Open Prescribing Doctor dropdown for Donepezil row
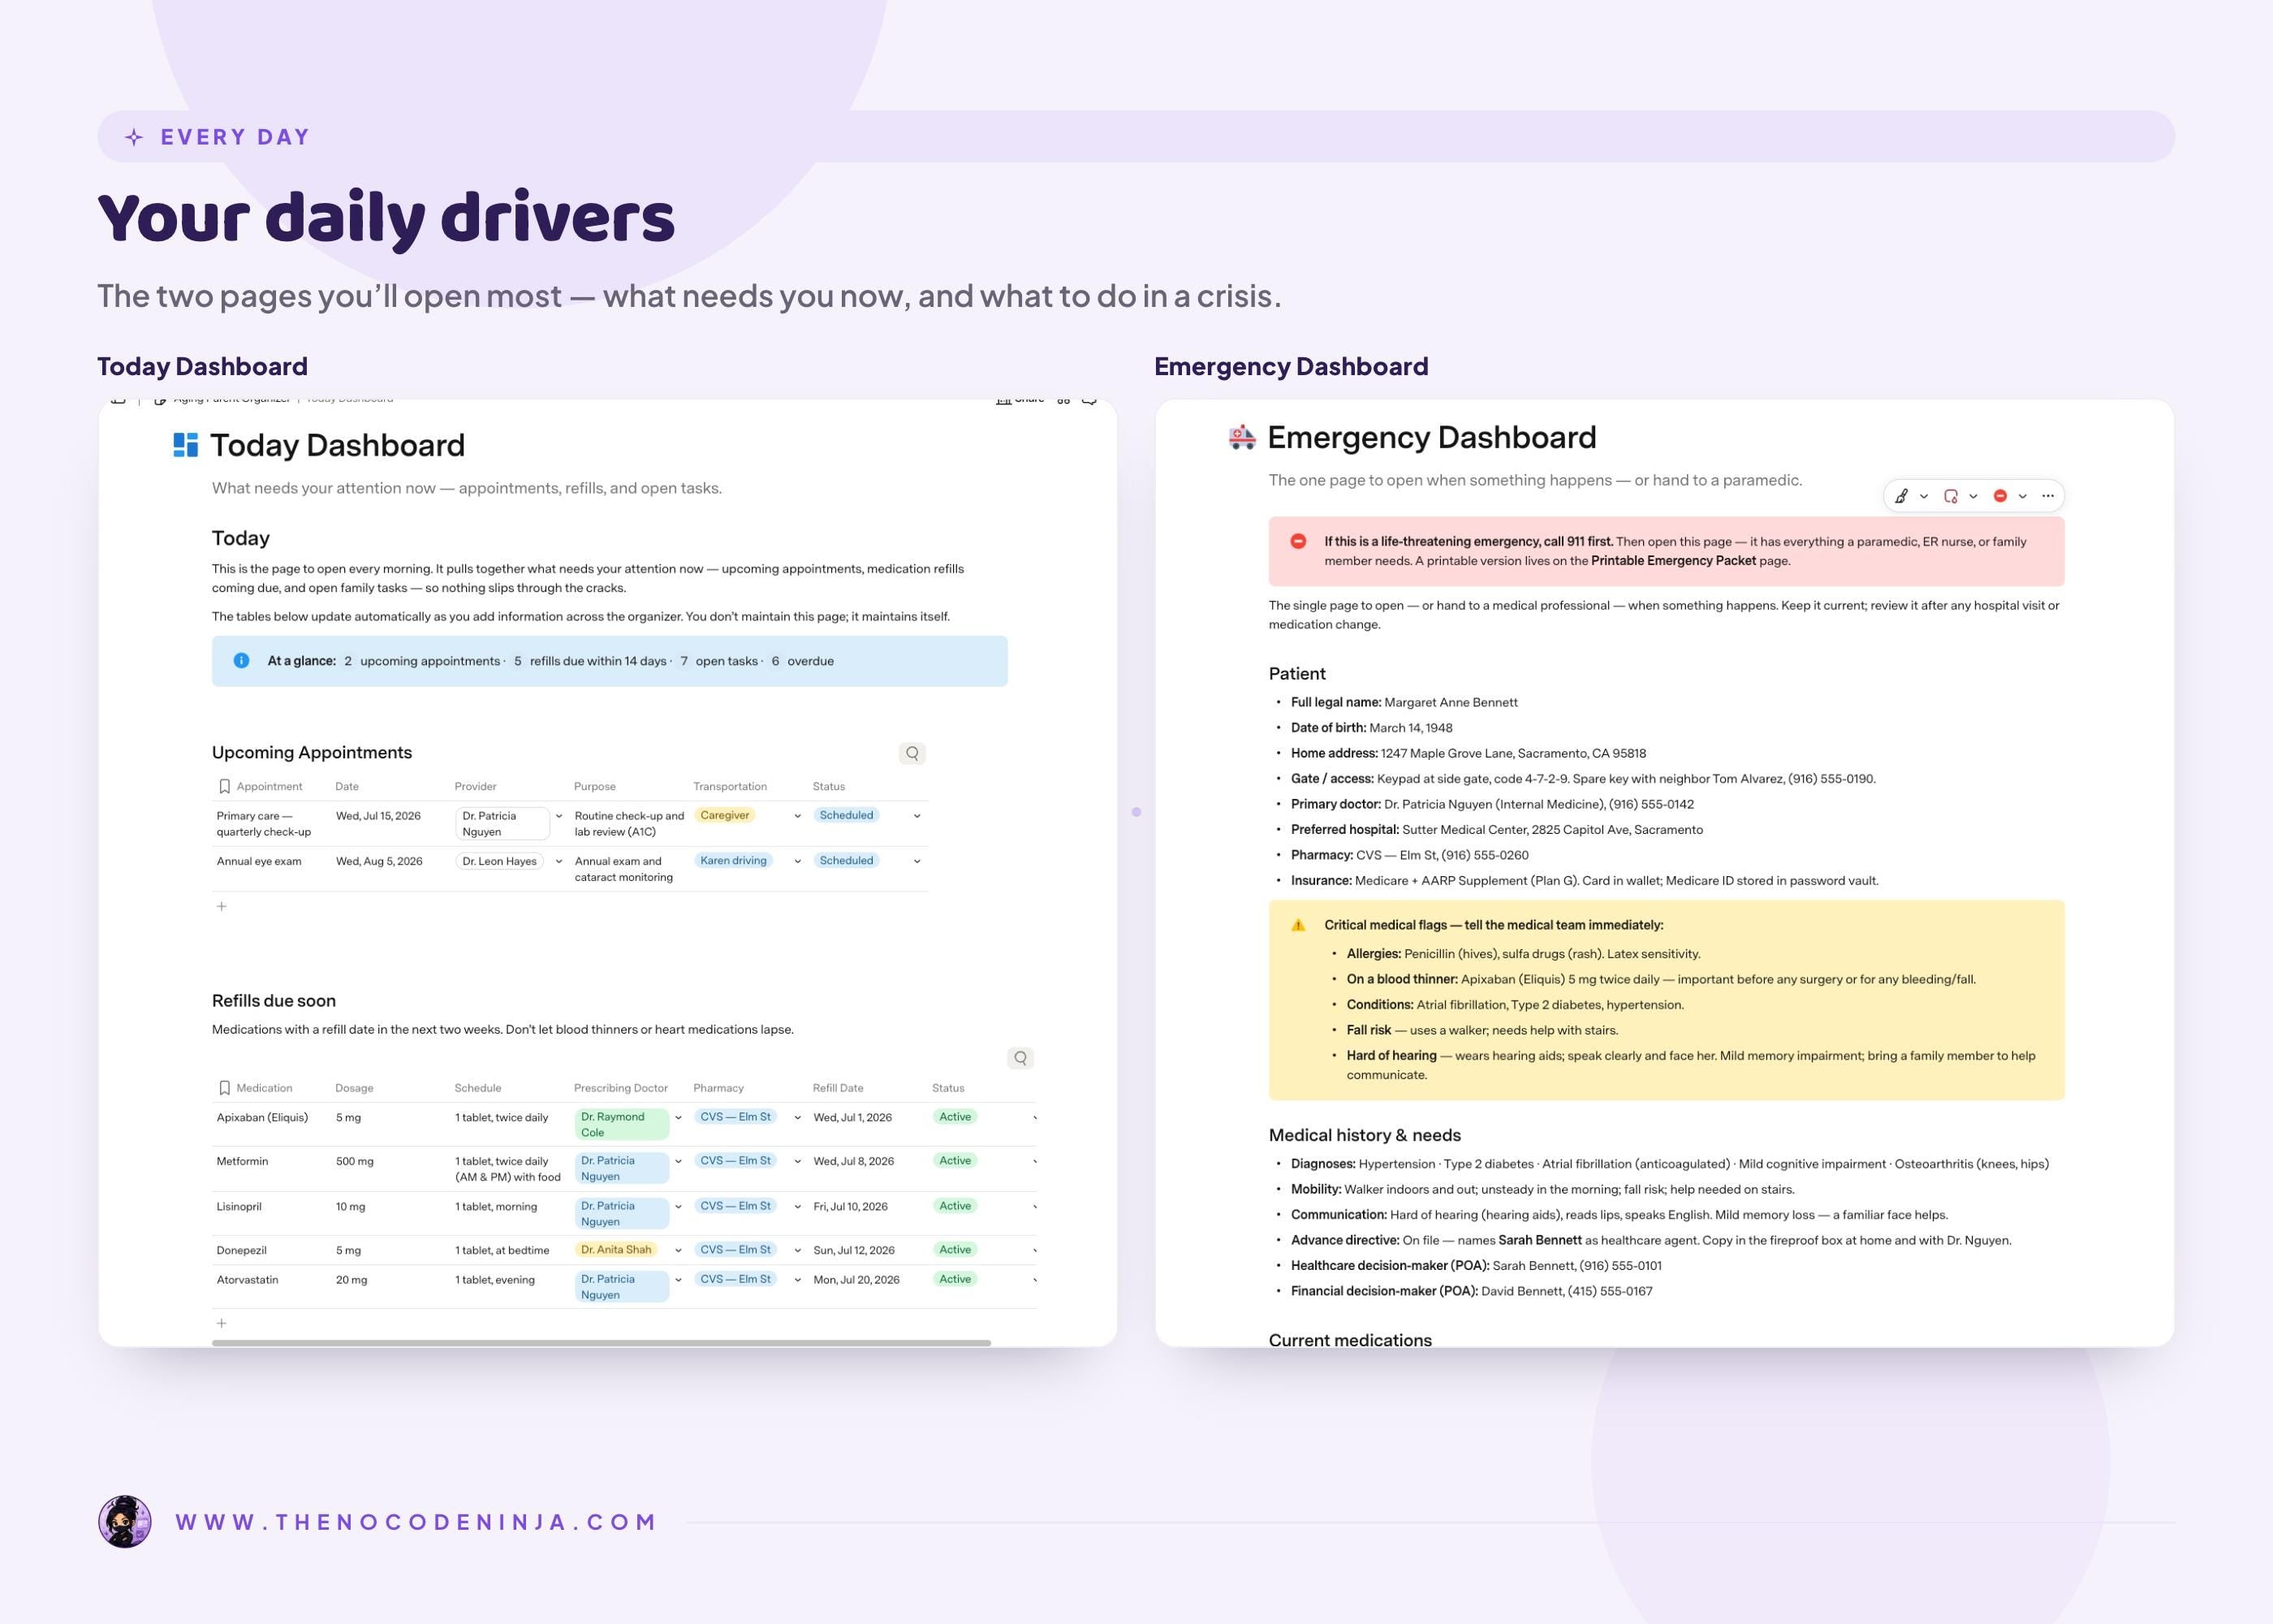2273x1624 pixels. tap(679, 1250)
